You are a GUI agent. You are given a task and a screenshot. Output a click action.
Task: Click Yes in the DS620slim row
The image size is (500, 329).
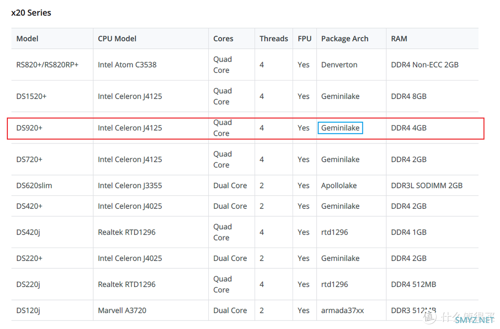pyautogui.click(x=304, y=186)
